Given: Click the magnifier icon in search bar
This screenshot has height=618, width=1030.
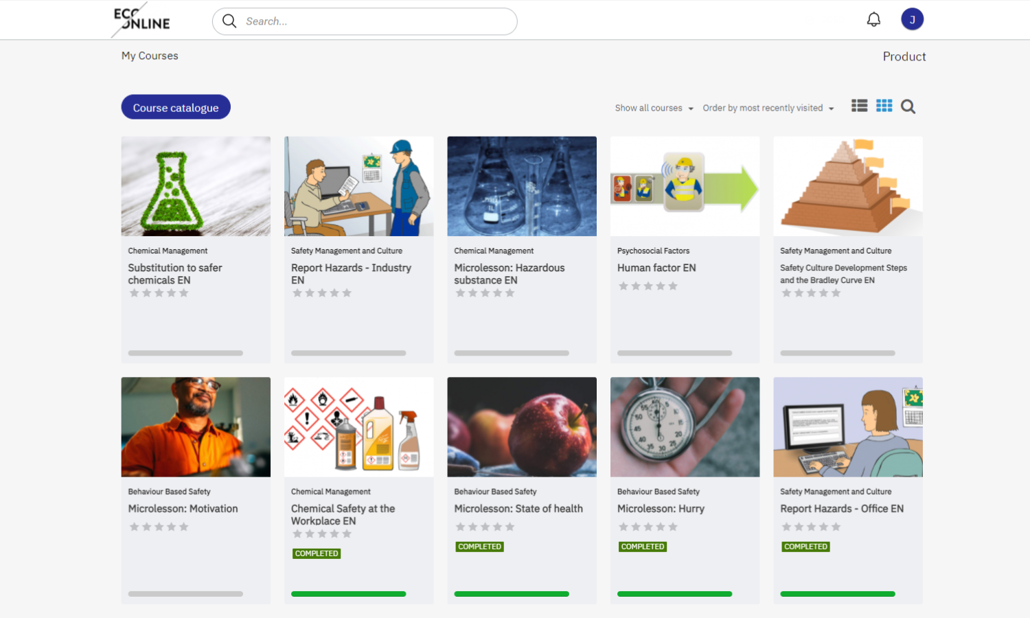Looking at the screenshot, I should [229, 21].
